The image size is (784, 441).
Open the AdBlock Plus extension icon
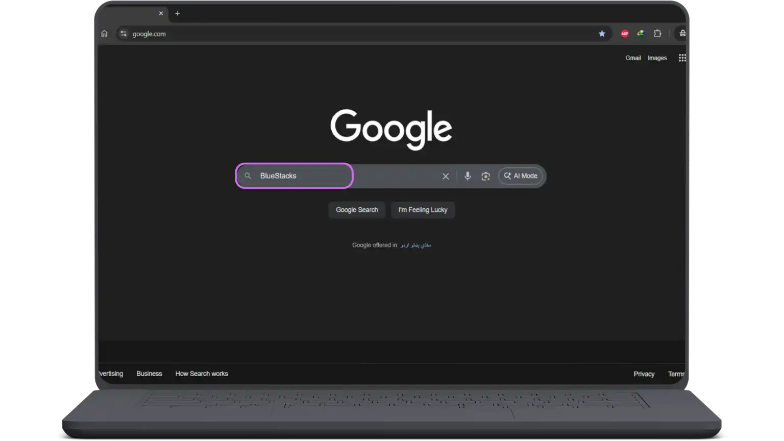624,34
